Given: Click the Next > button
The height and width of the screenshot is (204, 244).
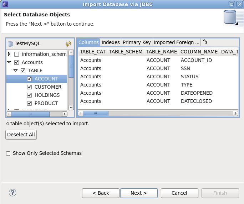Looking at the screenshot, I should pyautogui.click(x=139, y=193).
